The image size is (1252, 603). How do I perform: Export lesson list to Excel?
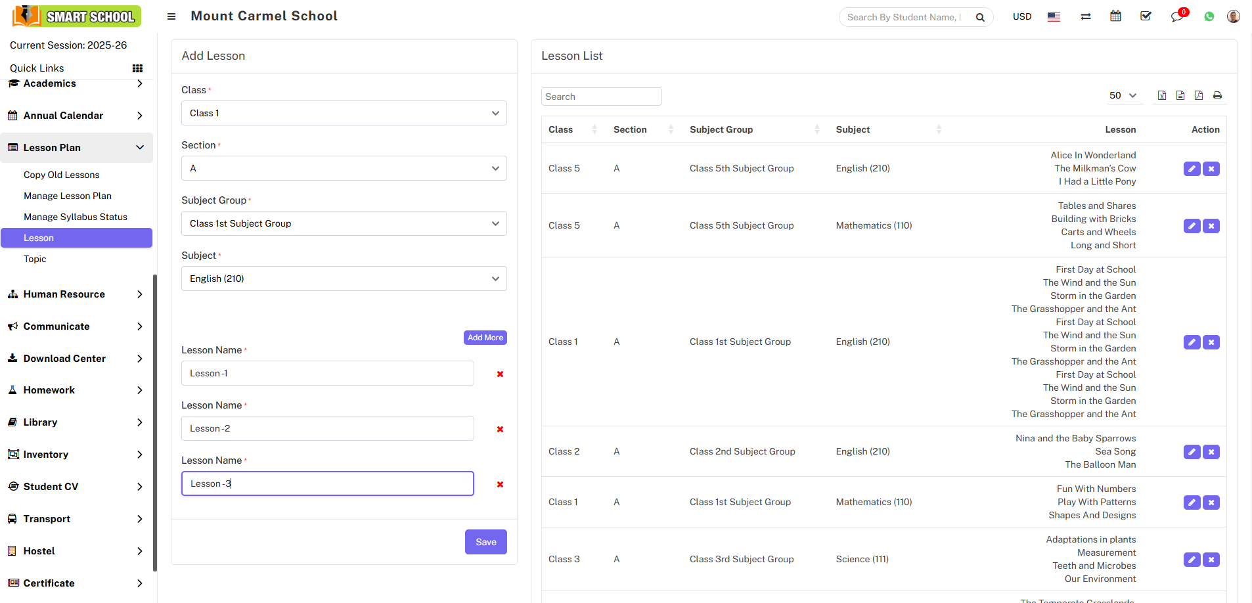point(1162,96)
